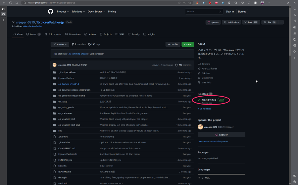298x185 pixels.
Task: Click the wide Sponsor button in sidebar
Action: [222, 135]
